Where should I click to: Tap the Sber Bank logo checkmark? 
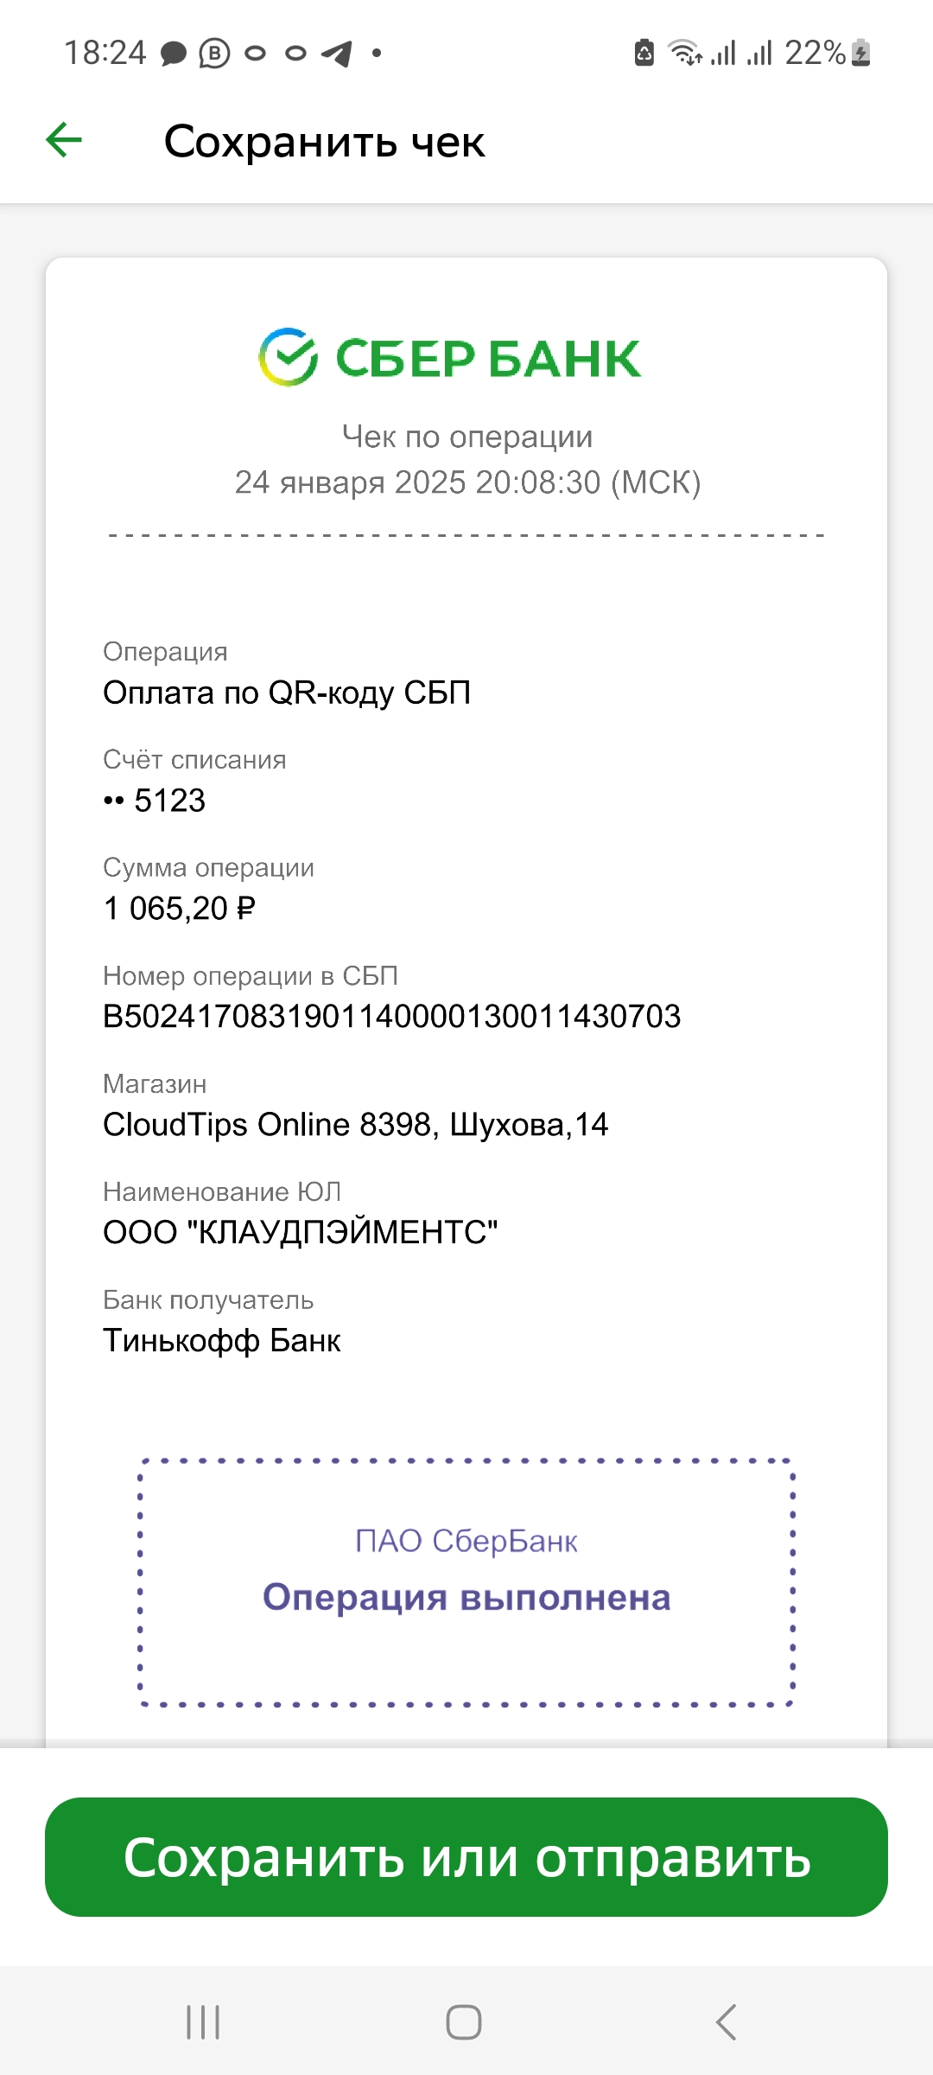[289, 357]
